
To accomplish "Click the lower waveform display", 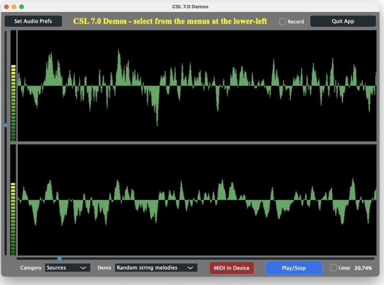I will click(197, 200).
